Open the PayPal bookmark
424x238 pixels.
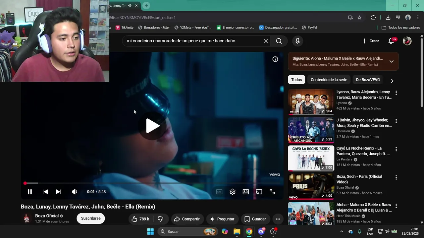point(309,27)
